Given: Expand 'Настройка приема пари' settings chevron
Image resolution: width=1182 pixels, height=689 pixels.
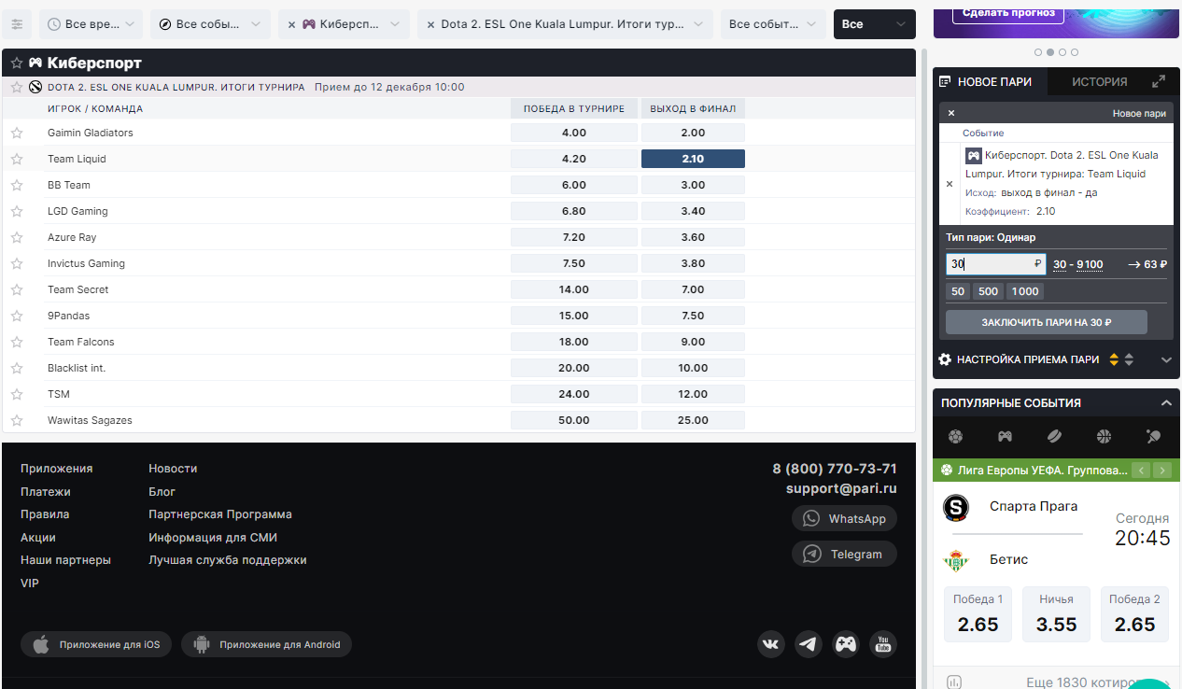Looking at the screenshot, I should 1166,359.
